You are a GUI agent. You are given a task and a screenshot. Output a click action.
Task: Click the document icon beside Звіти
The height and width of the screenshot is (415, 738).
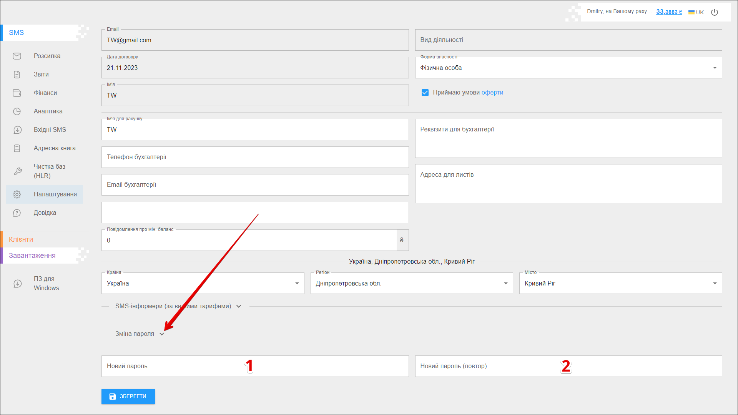coord(17,75)
